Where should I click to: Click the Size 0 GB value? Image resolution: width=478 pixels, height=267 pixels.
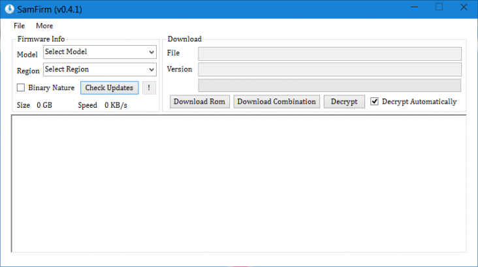(44, 105)
